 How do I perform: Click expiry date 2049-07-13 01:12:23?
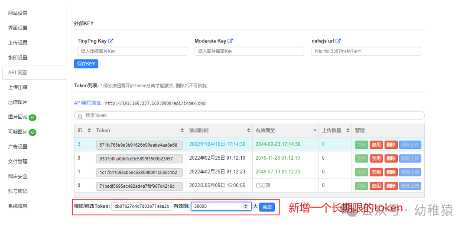278,172
